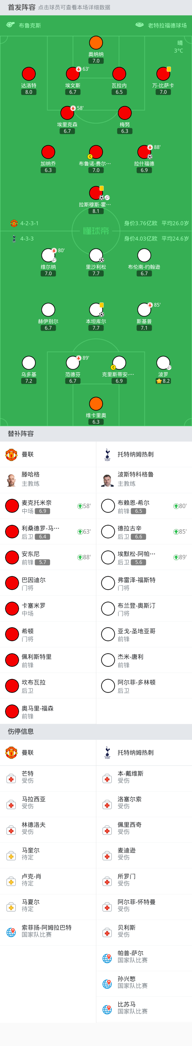Click the 曼联 team header in substitutes
This screenshot has width=192, height=1046.
[27, 454]
